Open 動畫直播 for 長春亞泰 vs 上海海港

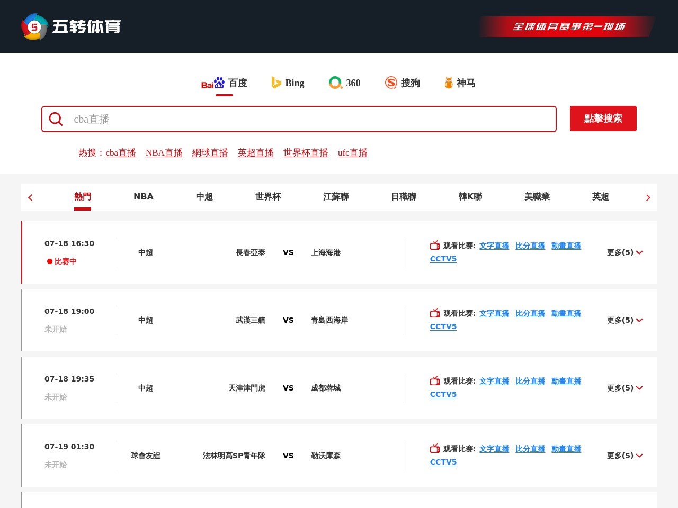coord(566,246)
